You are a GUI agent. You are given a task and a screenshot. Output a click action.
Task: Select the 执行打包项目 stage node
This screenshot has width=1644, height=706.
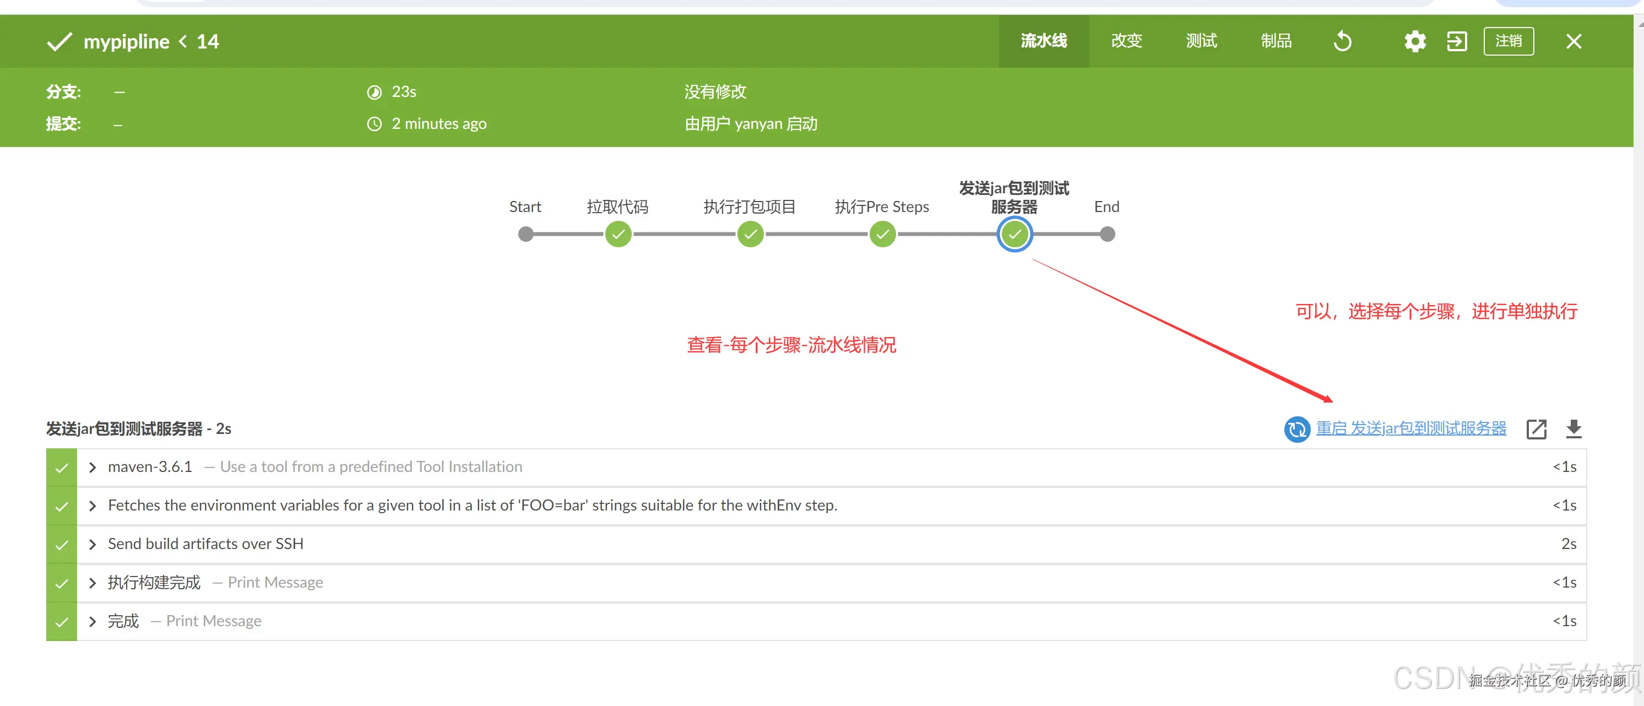point(750,234)
